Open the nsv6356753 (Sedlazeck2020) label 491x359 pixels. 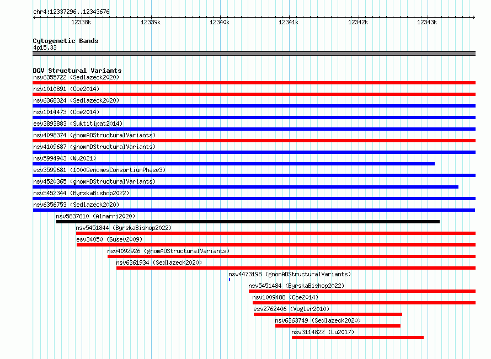pos(76,205)
